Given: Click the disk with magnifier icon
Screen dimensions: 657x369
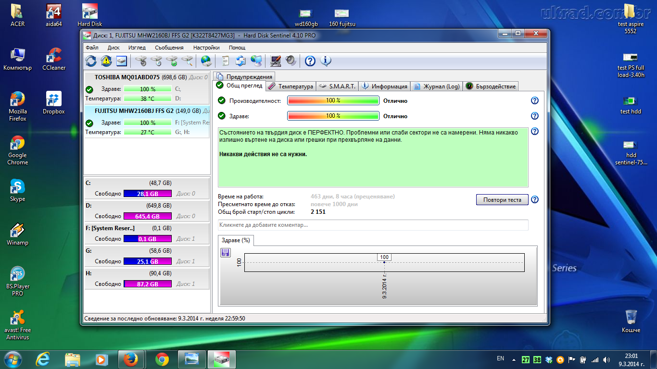Looking at the screenshot, I should click(x=187, y=61).
